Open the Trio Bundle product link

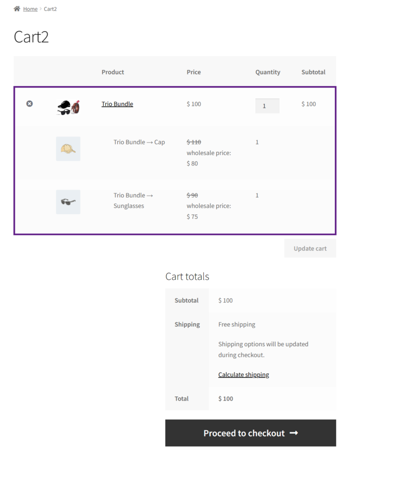pyautogui.click(x=117, y=104)
